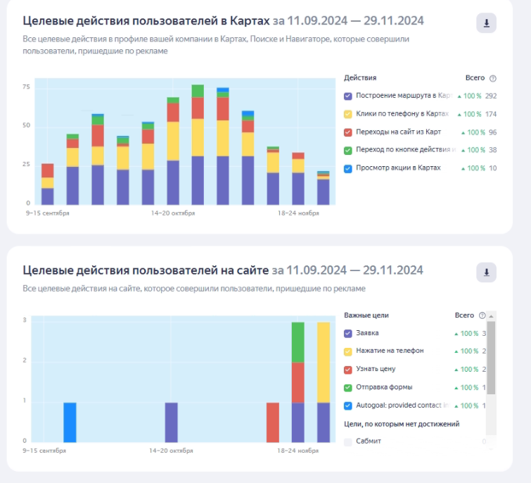Screen dimensions: 531x483
Task: Toggle the Построение маршрута series checkbox
Action: click(348, 96)
